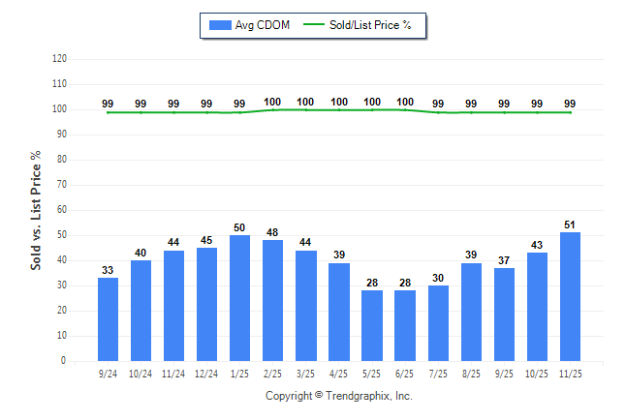Click the 6/25 label on the x-axis
The image size is (626, 420).
[405, 373]
